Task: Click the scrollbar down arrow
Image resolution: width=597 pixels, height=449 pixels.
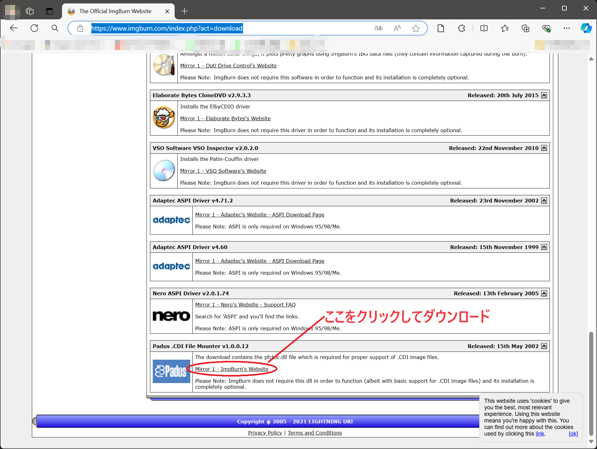Action: click(591, 442)
